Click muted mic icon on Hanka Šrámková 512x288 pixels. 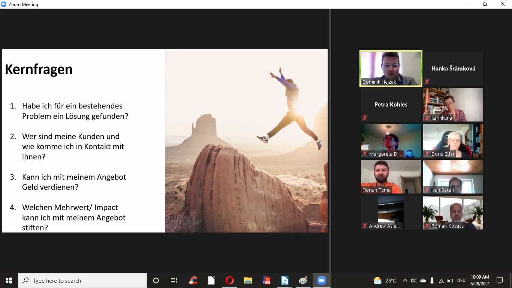point(427,82)
